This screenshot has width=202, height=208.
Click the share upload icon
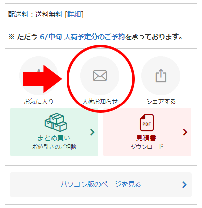click(x=161, y=76)
